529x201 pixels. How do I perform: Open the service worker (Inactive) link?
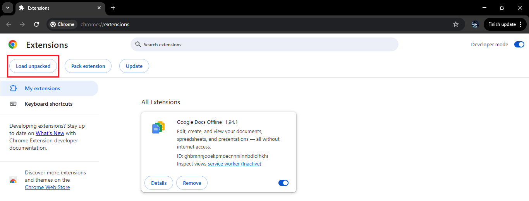pos(234,164)
